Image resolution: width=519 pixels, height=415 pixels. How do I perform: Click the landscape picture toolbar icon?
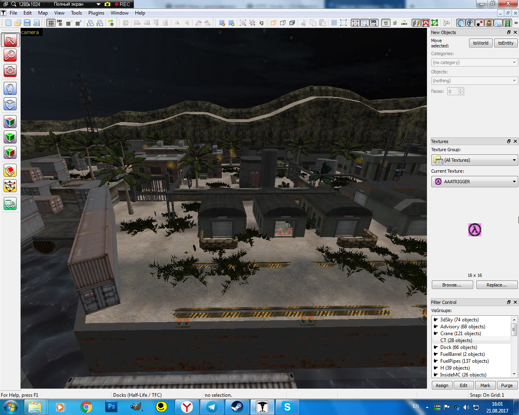coord(498,23)
